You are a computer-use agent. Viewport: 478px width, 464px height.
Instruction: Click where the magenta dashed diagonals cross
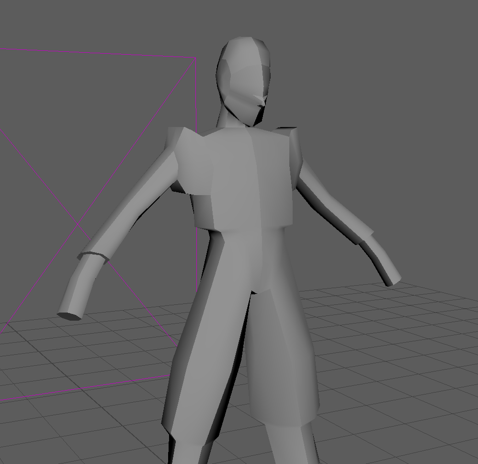[78, 224]
